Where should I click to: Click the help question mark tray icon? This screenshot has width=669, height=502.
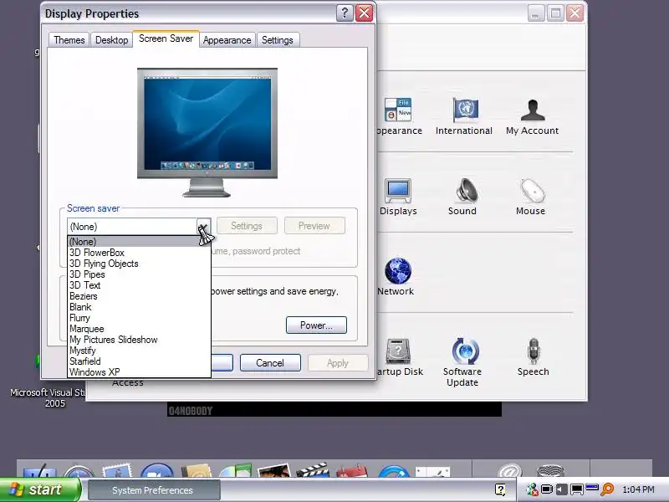(500, 489)
